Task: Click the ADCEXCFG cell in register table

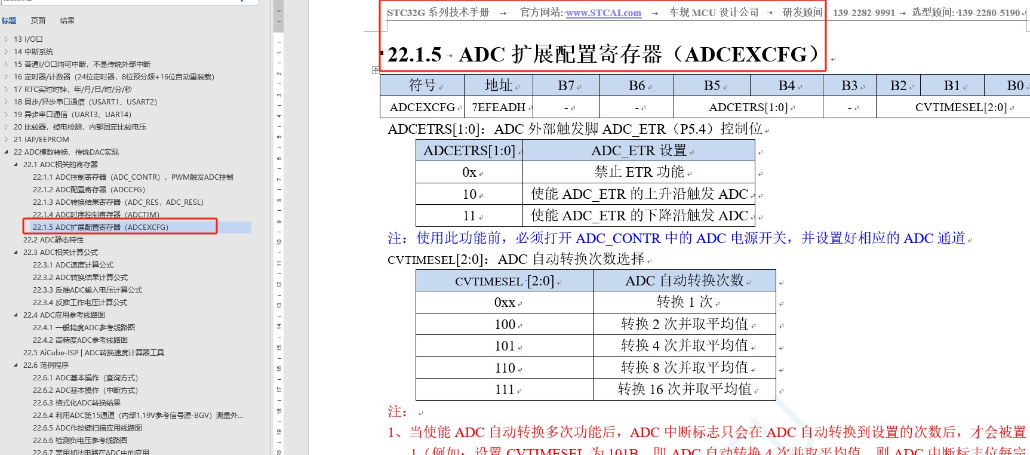Action: click(x=422, y=107)
